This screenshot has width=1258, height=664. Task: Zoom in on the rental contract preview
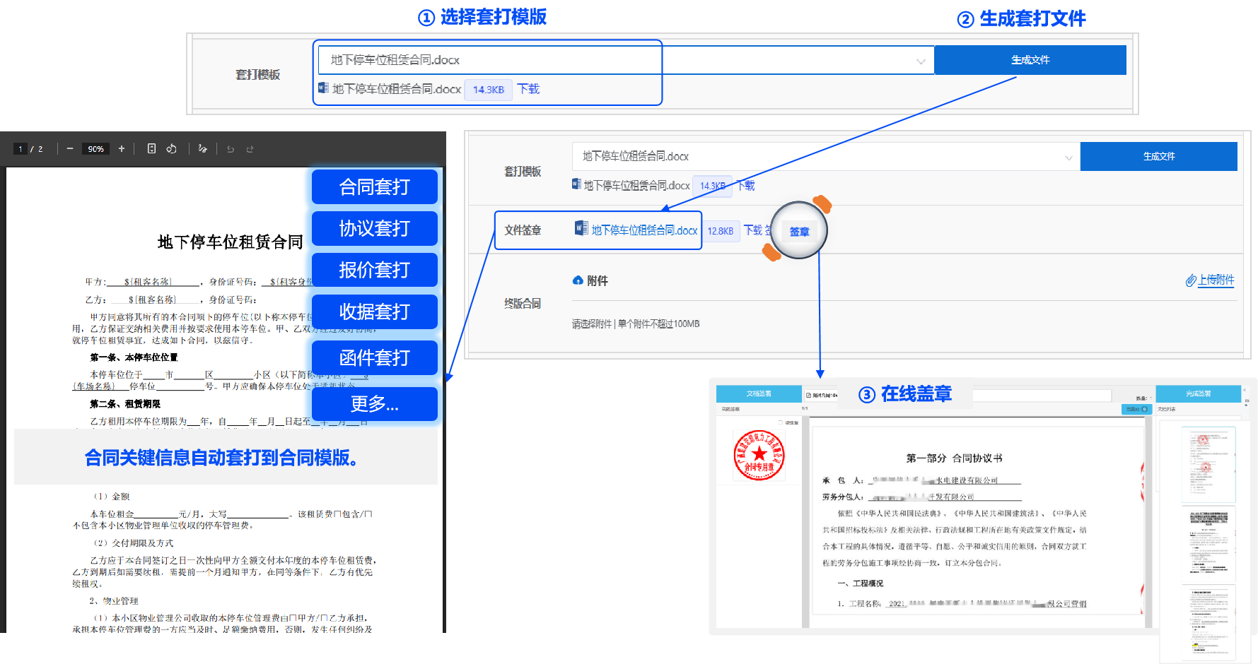tap(121, 148)
